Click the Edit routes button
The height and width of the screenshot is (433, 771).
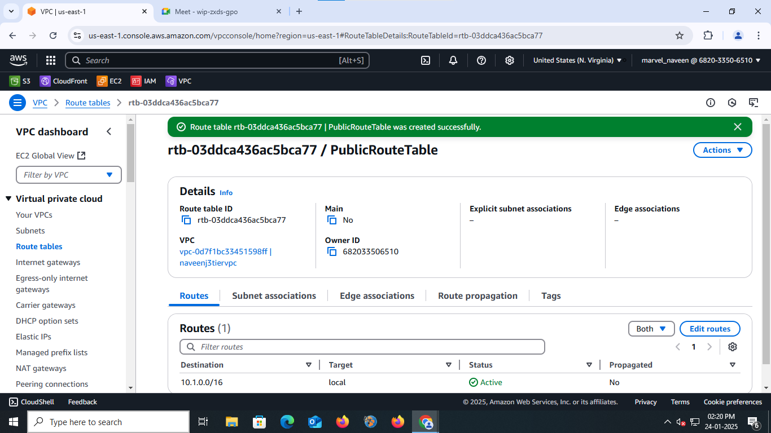tap(710, 329)
